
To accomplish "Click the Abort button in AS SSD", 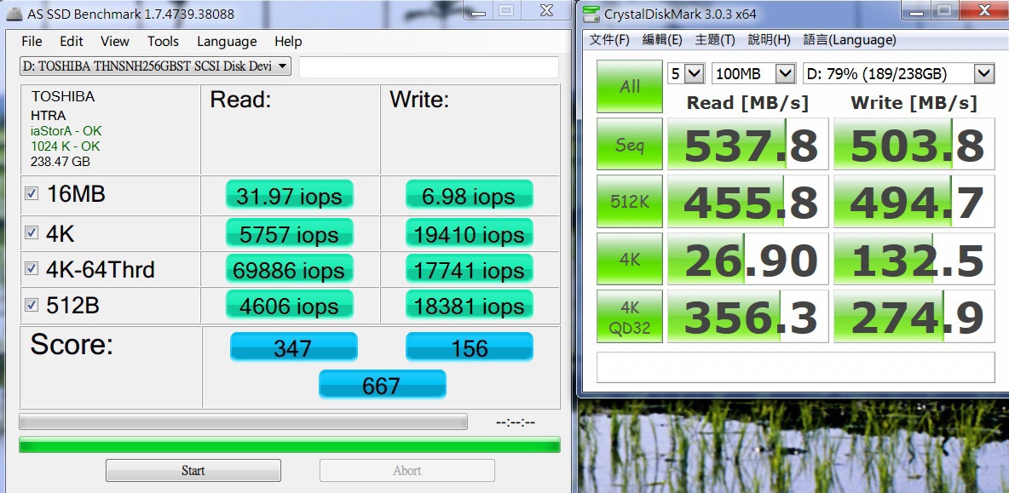I will pos(407,471).
